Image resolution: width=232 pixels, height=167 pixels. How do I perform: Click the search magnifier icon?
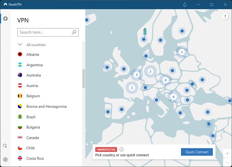74,32
